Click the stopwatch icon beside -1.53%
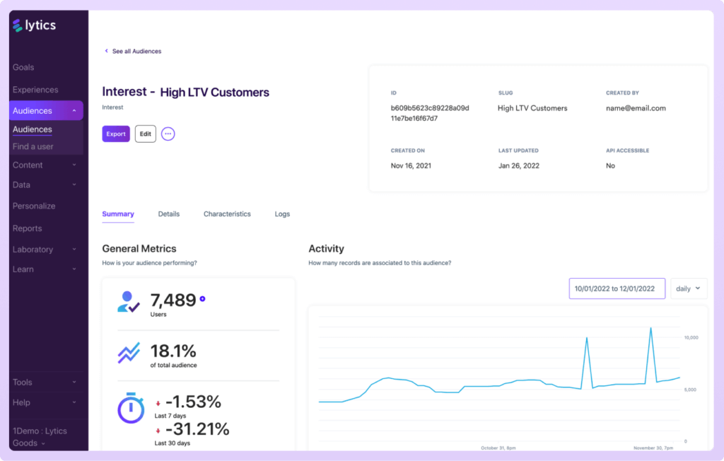724x461 pixels. click(131, 410)
